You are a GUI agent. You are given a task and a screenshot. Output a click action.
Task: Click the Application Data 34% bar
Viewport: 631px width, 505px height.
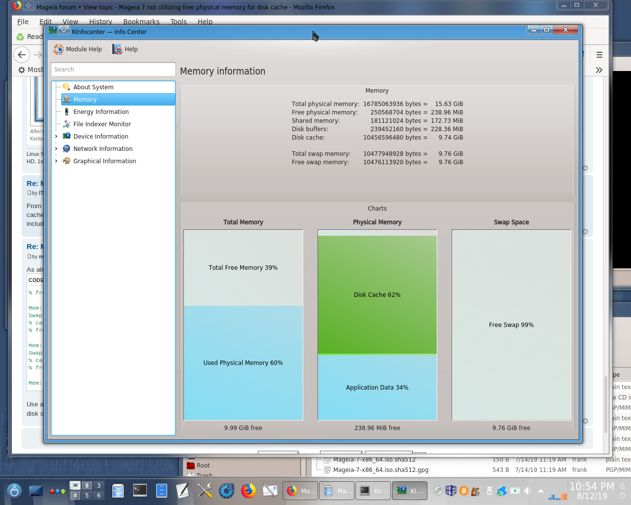(377, 388)
